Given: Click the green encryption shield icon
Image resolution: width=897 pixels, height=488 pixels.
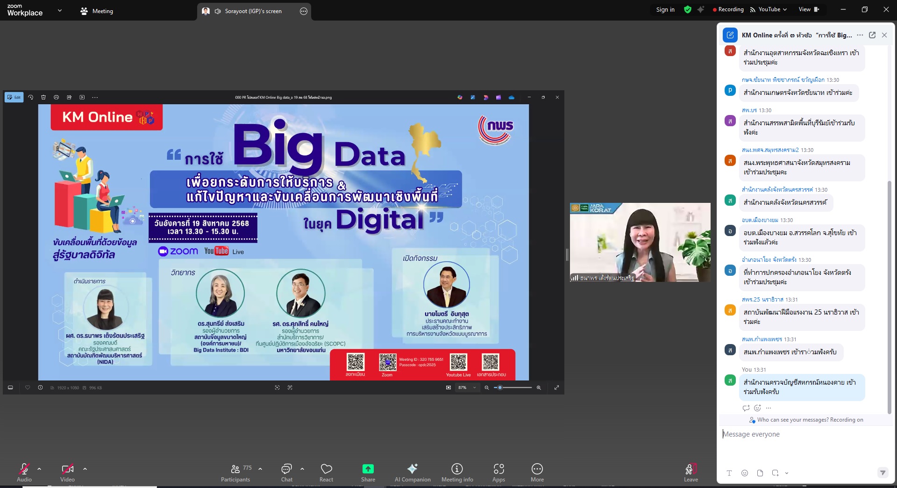Looking at the screenshot, I should click(688, 9).
